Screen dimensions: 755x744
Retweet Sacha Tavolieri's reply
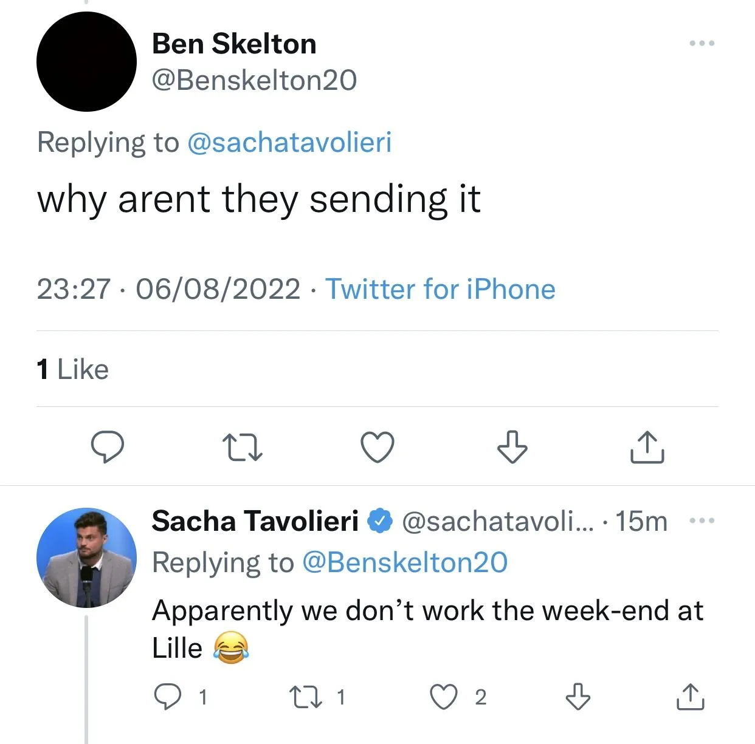coord(305,697)
